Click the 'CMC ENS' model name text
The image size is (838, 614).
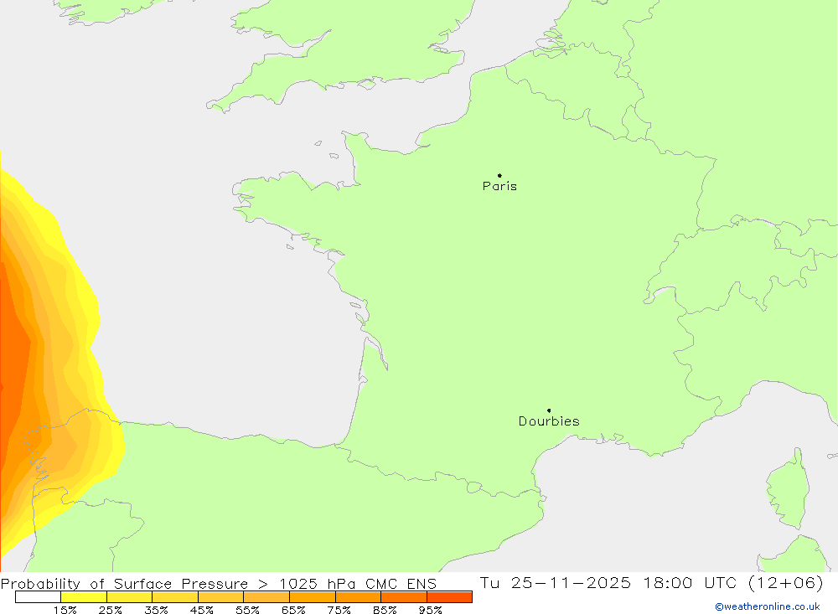tap(401, 584)
